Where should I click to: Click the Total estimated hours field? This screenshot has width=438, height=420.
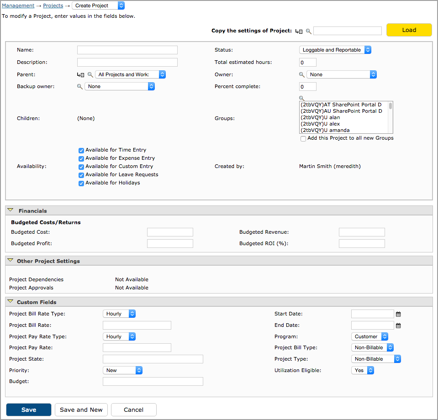[x=308, y=62]
